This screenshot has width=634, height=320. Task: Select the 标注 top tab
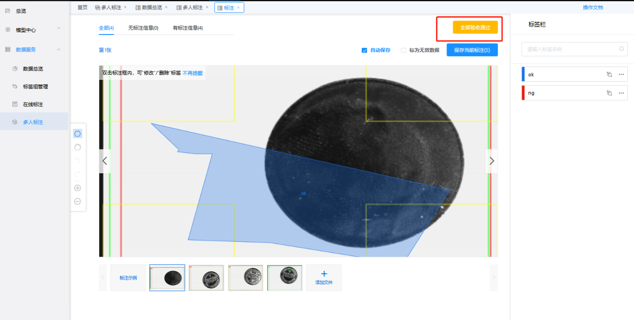tap(229, 8)
